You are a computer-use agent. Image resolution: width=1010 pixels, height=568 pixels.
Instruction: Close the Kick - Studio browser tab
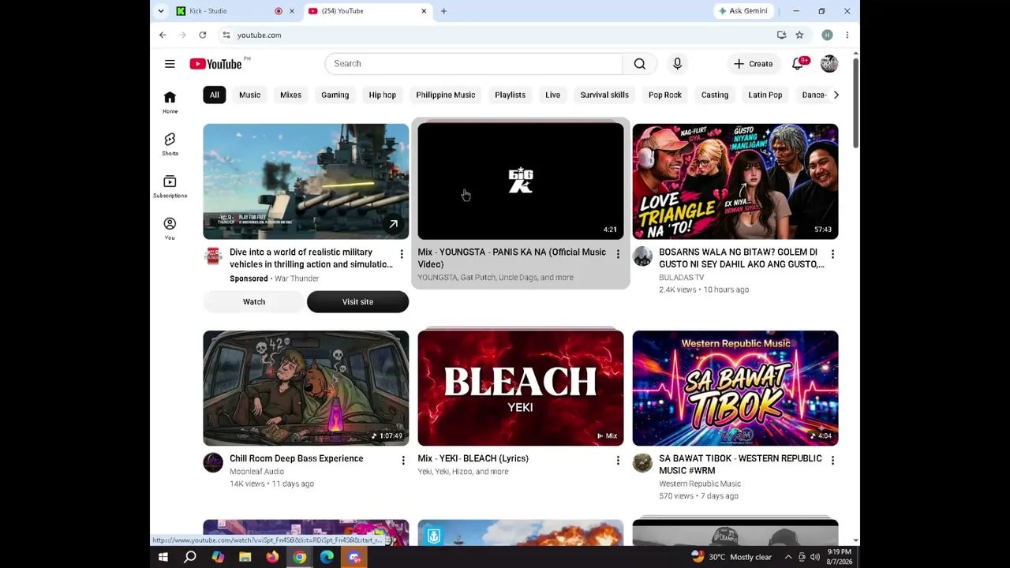[292, 11]
